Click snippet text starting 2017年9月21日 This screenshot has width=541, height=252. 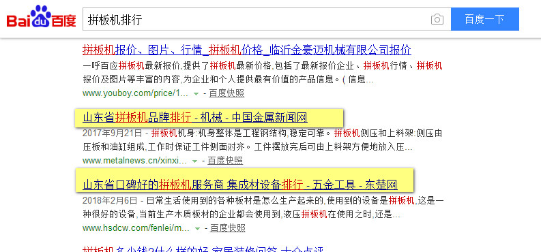tap(262, 140)
